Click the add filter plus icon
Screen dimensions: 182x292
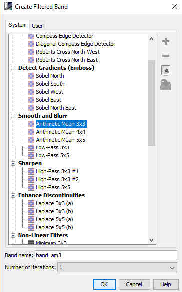[166, 41]
